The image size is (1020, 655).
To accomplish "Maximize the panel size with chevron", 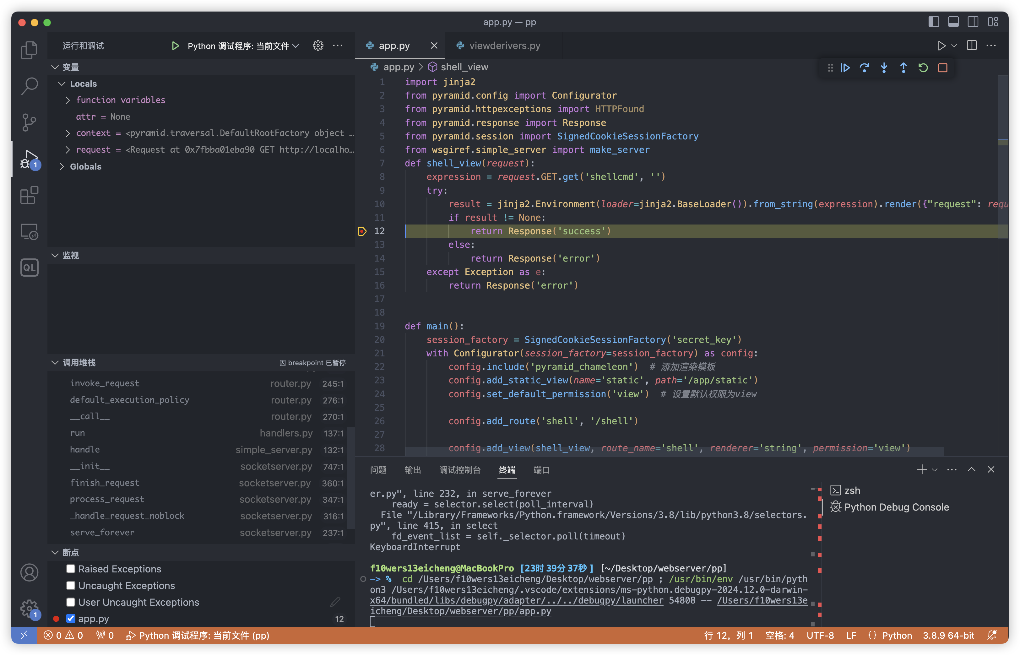I will (x=972, y=469).
